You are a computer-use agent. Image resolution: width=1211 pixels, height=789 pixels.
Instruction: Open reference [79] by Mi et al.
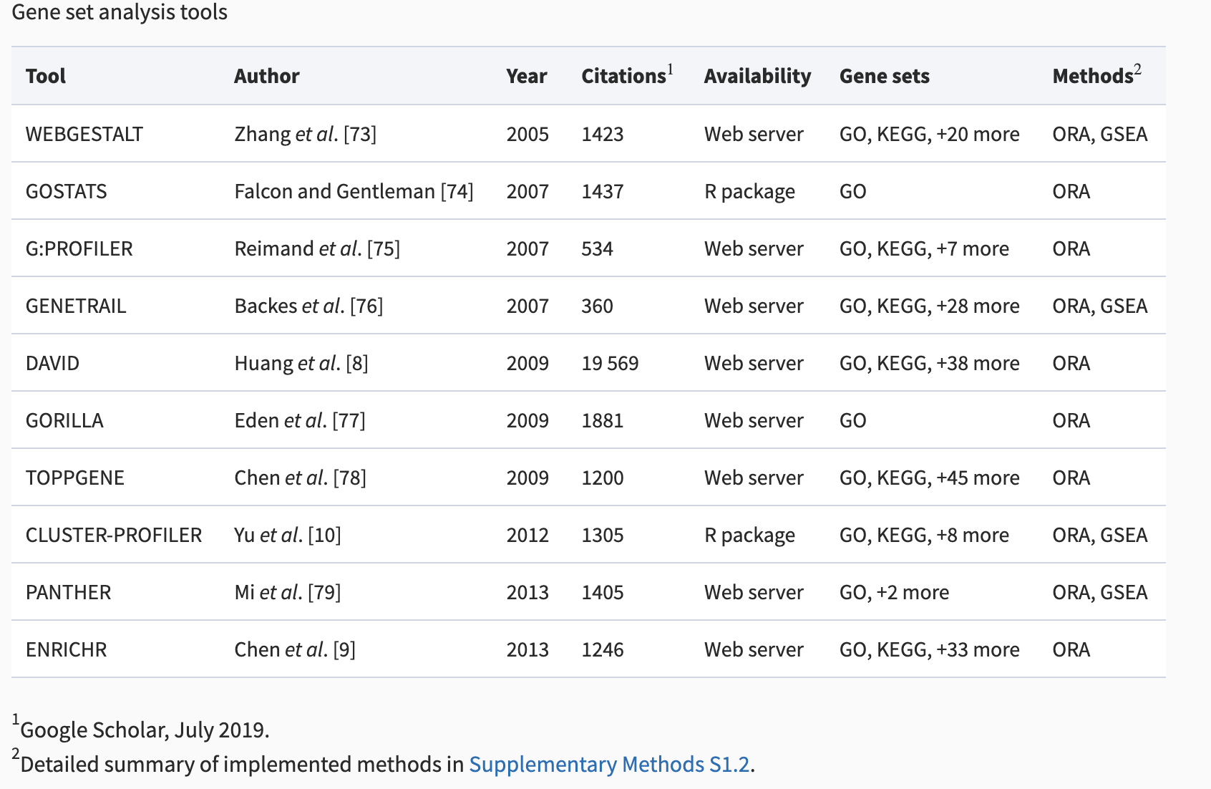point(324,593)
